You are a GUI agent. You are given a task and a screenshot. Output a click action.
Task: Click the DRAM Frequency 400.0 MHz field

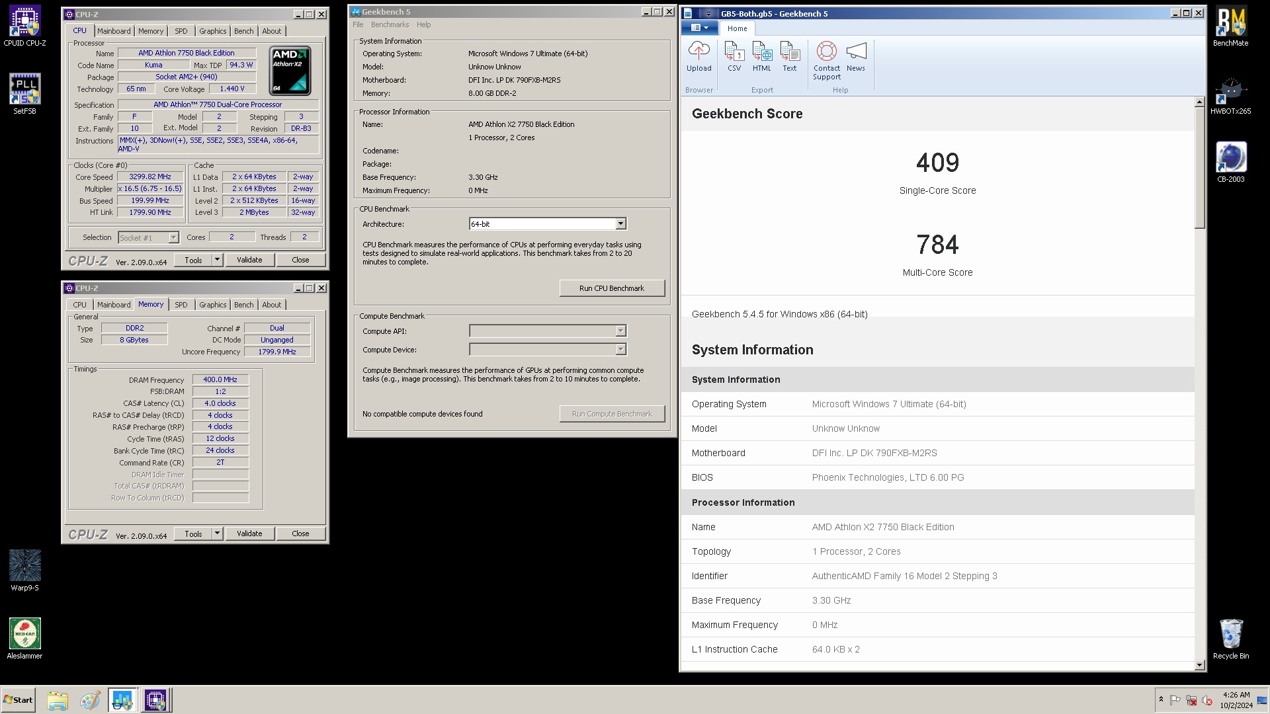click(220, 379)
